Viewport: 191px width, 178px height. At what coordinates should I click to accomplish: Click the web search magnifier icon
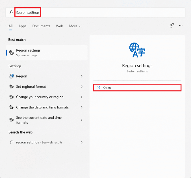coord(11,143)
